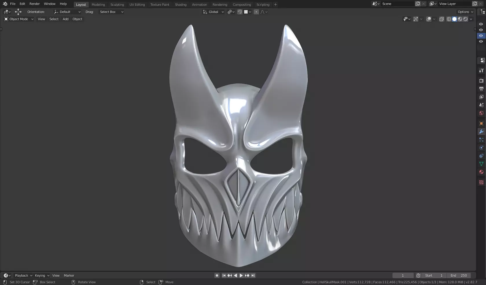This screenshot has width=486, height=285.
Task: Switch to the Shading workspace tab
Action: [181, 5]
